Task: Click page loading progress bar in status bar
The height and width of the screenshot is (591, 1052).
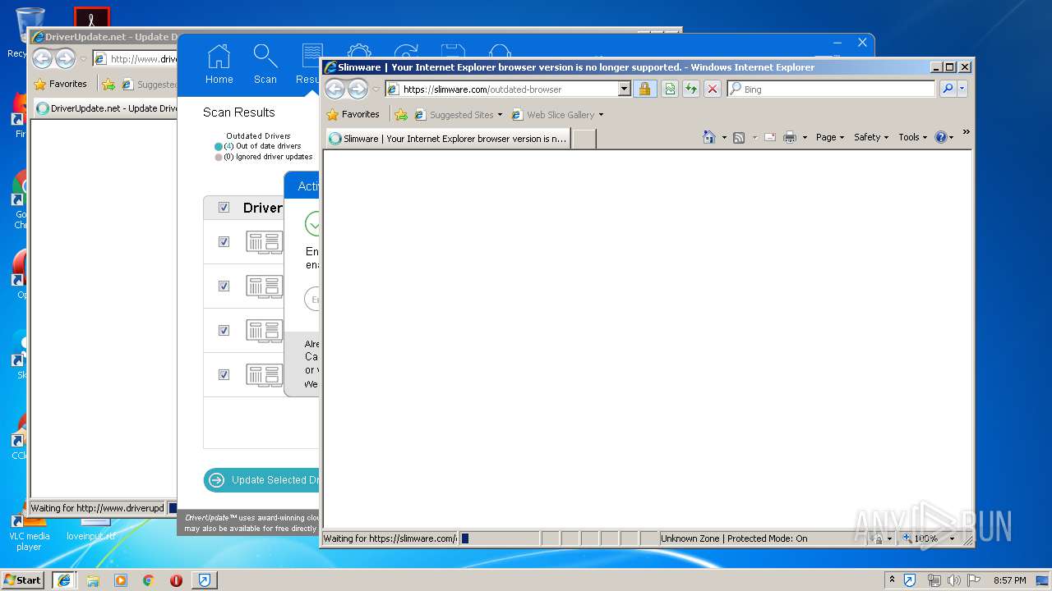Action: pyautogui.click(x=499, y=538)
